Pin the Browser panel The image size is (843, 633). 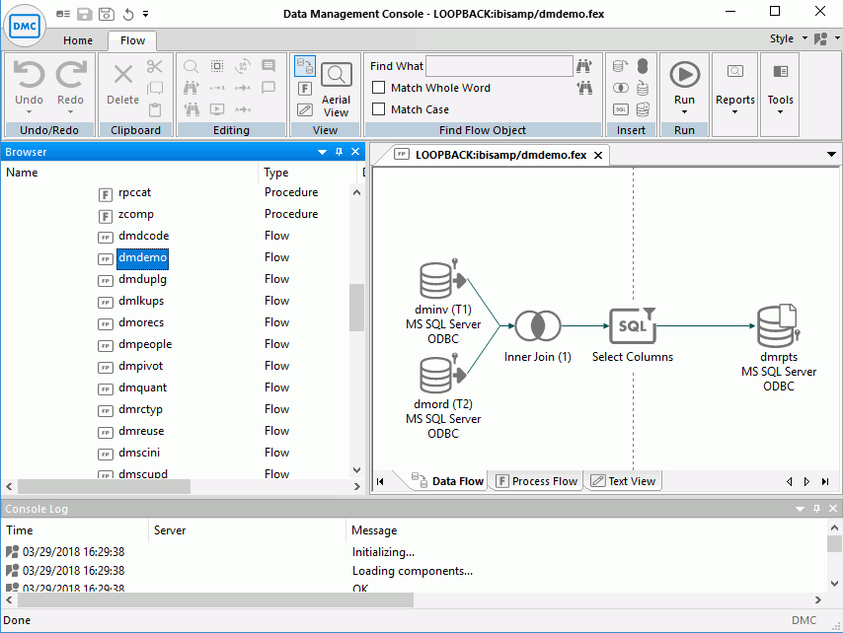[339, 152]
